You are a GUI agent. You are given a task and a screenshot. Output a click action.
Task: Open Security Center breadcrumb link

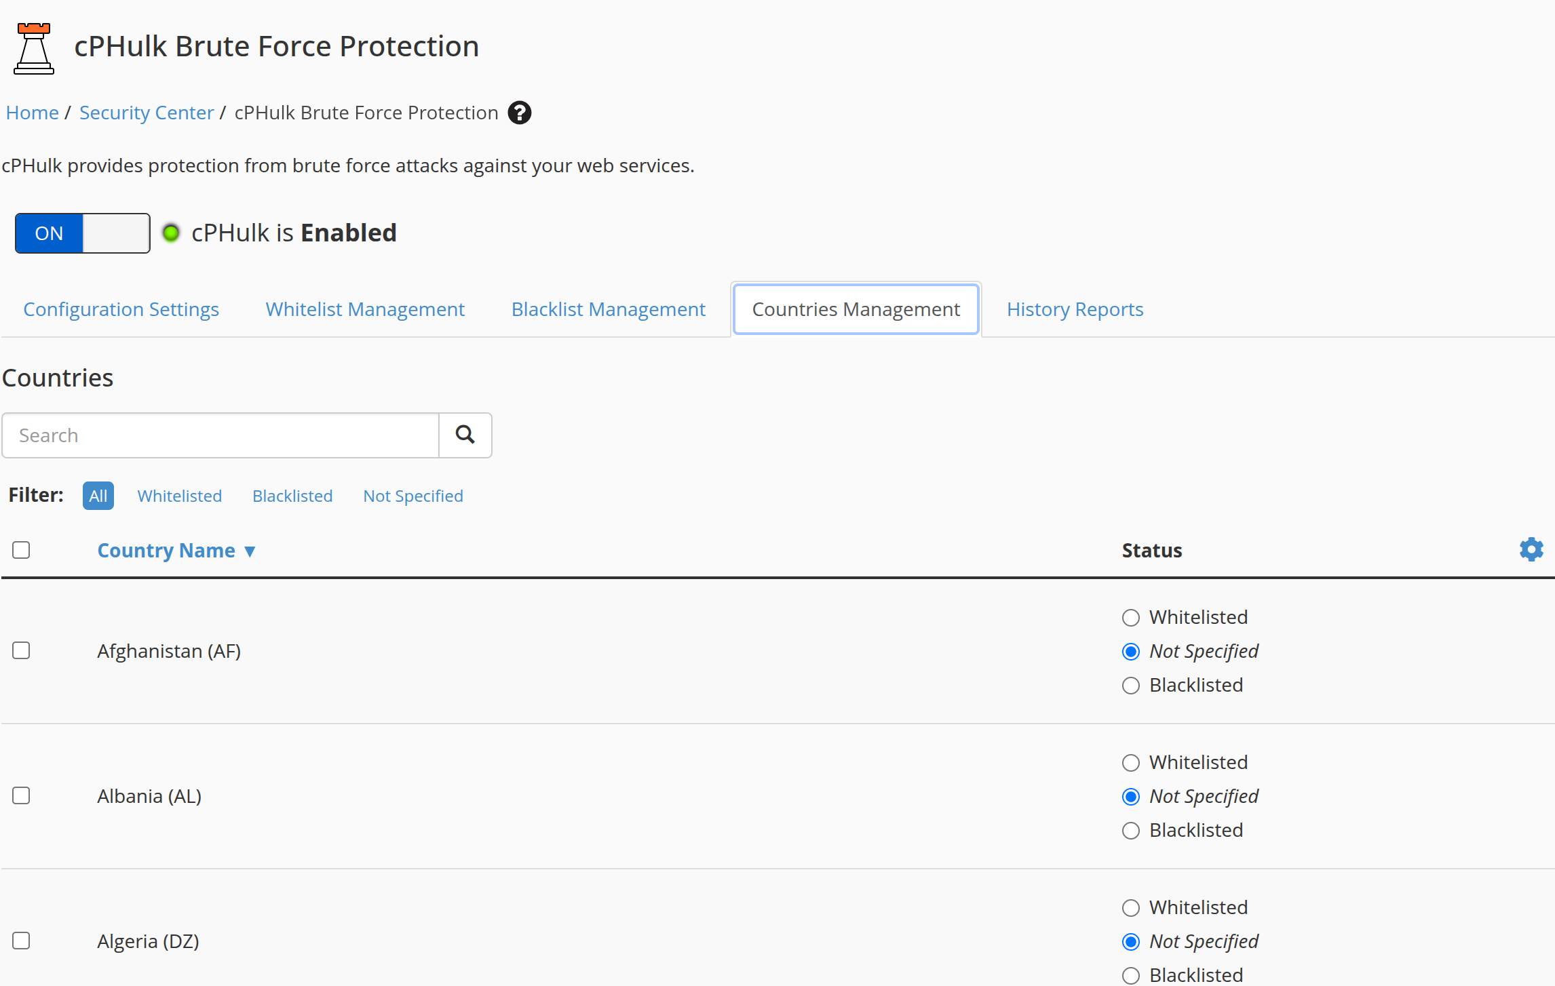[x=147, y=113]
